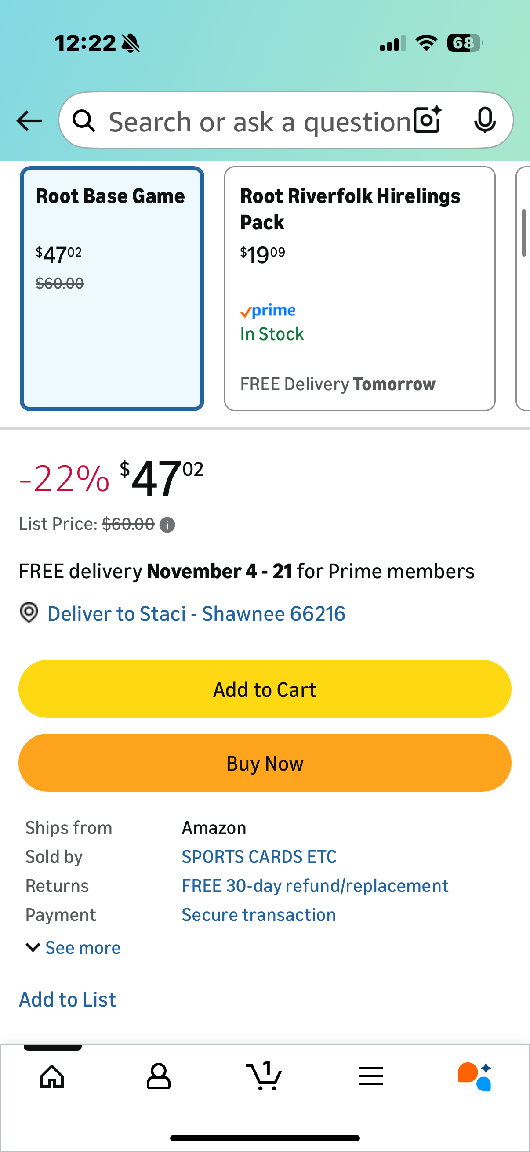Screen dimensions: 530x1152
Task: Tap the List Price info icon
Action: point(167,525)
